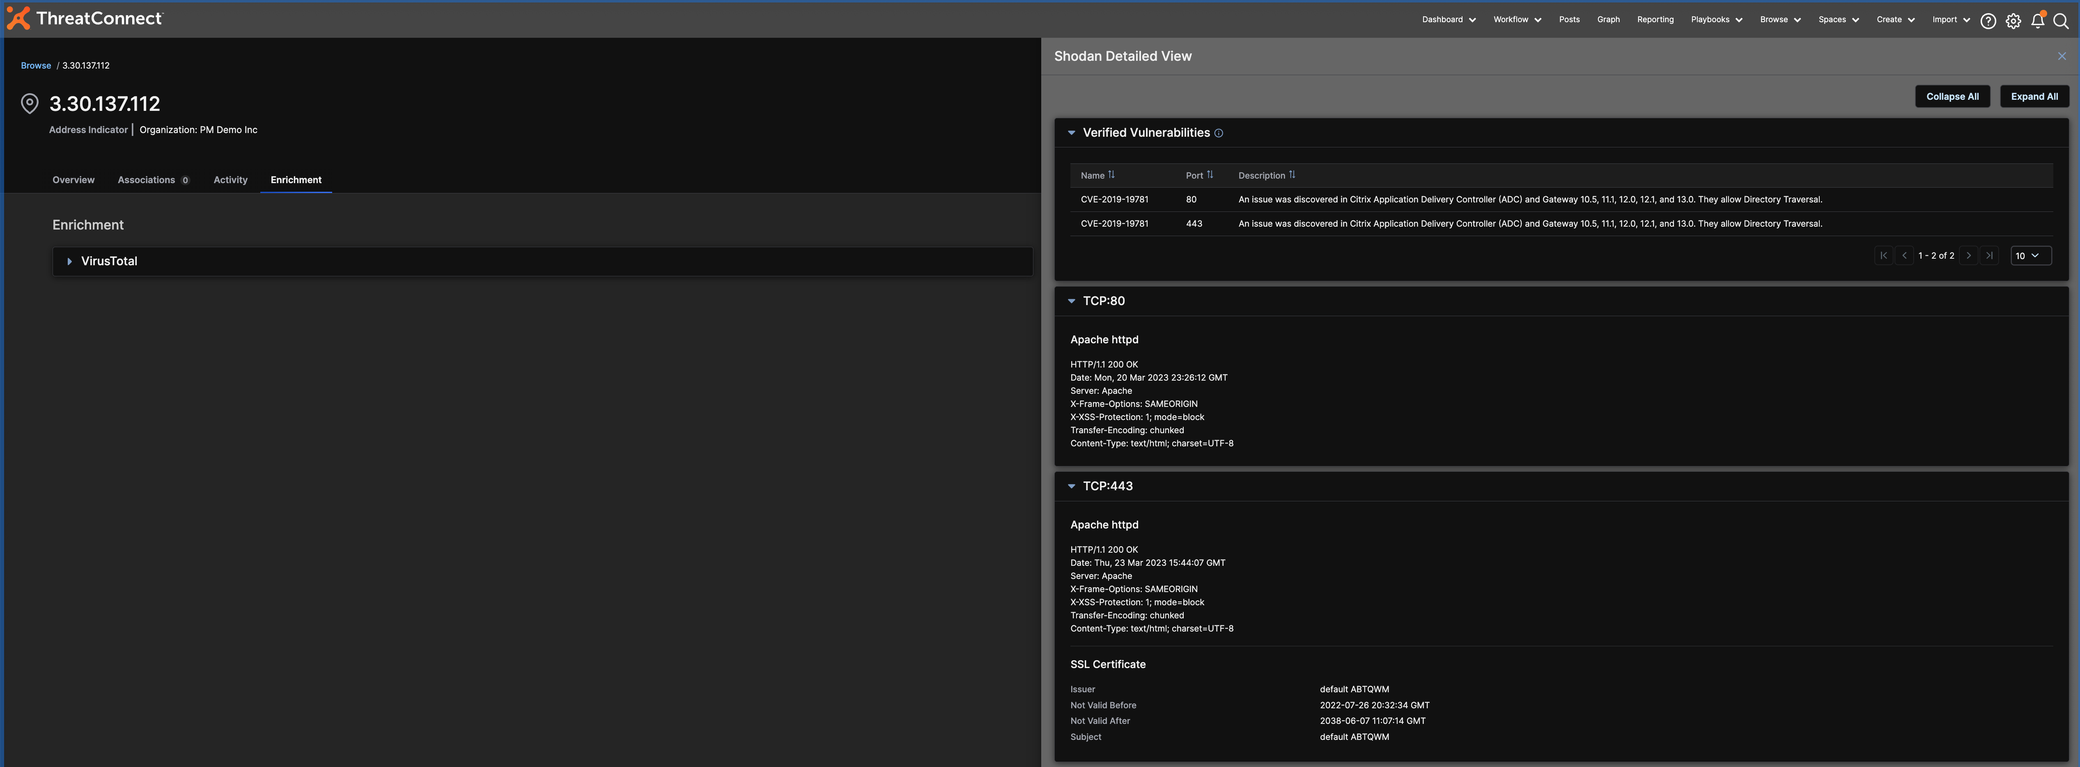This screenshot has height=767, width=2080.
Task: Go to last page of vulnerabilities
Action: point(1990,255)
